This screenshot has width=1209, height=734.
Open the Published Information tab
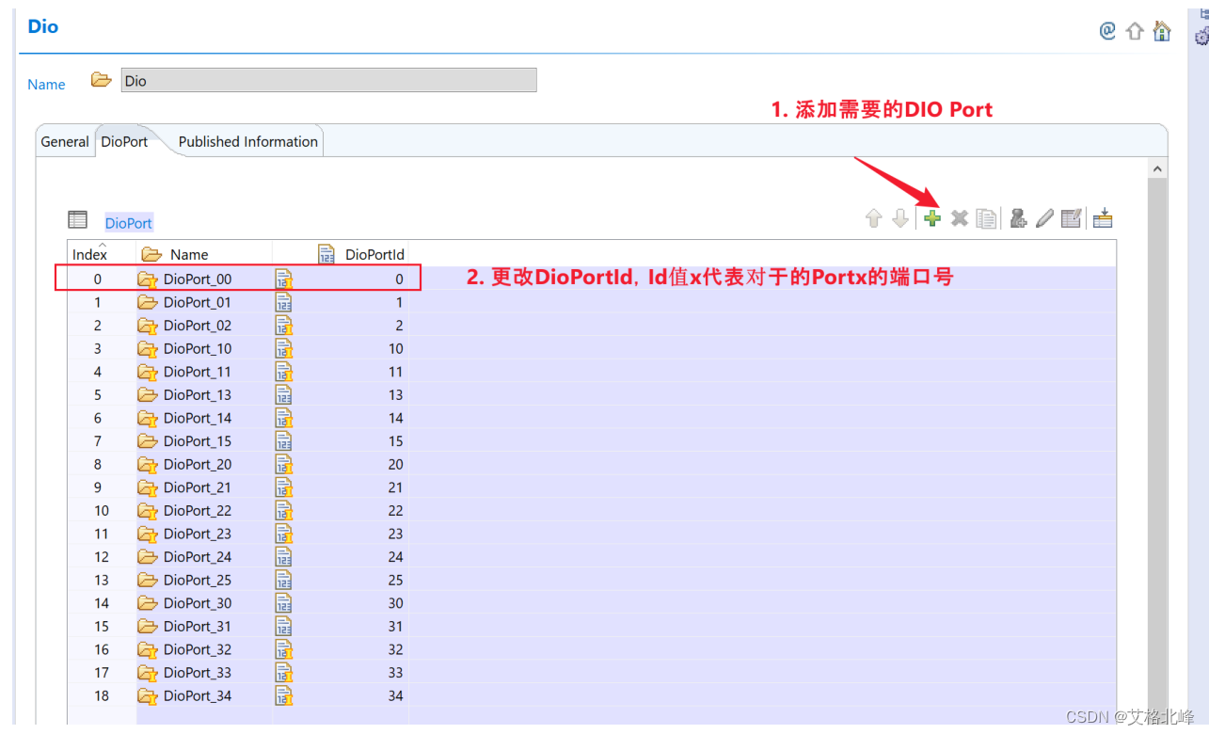coord(247,141)
